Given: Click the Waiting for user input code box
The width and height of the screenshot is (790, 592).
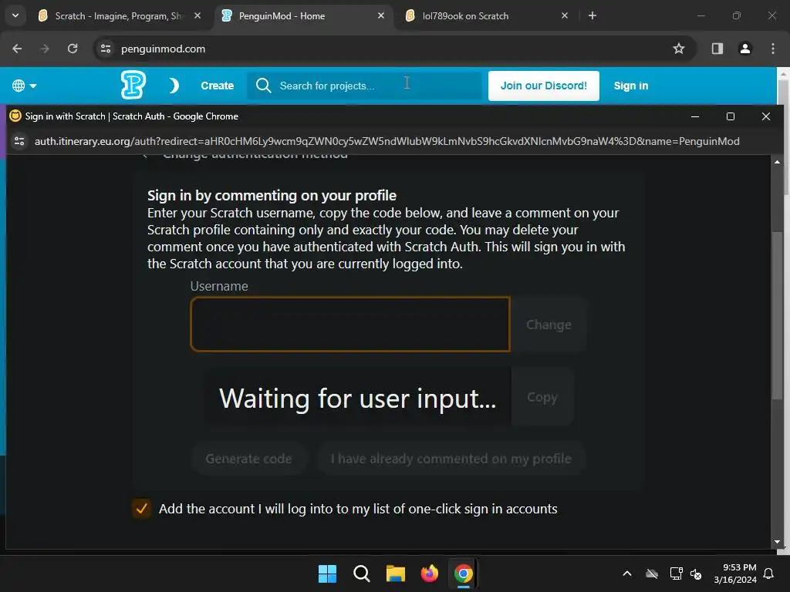Looking at the screenshot, I should pyautogui.click(x=357, y=397).
